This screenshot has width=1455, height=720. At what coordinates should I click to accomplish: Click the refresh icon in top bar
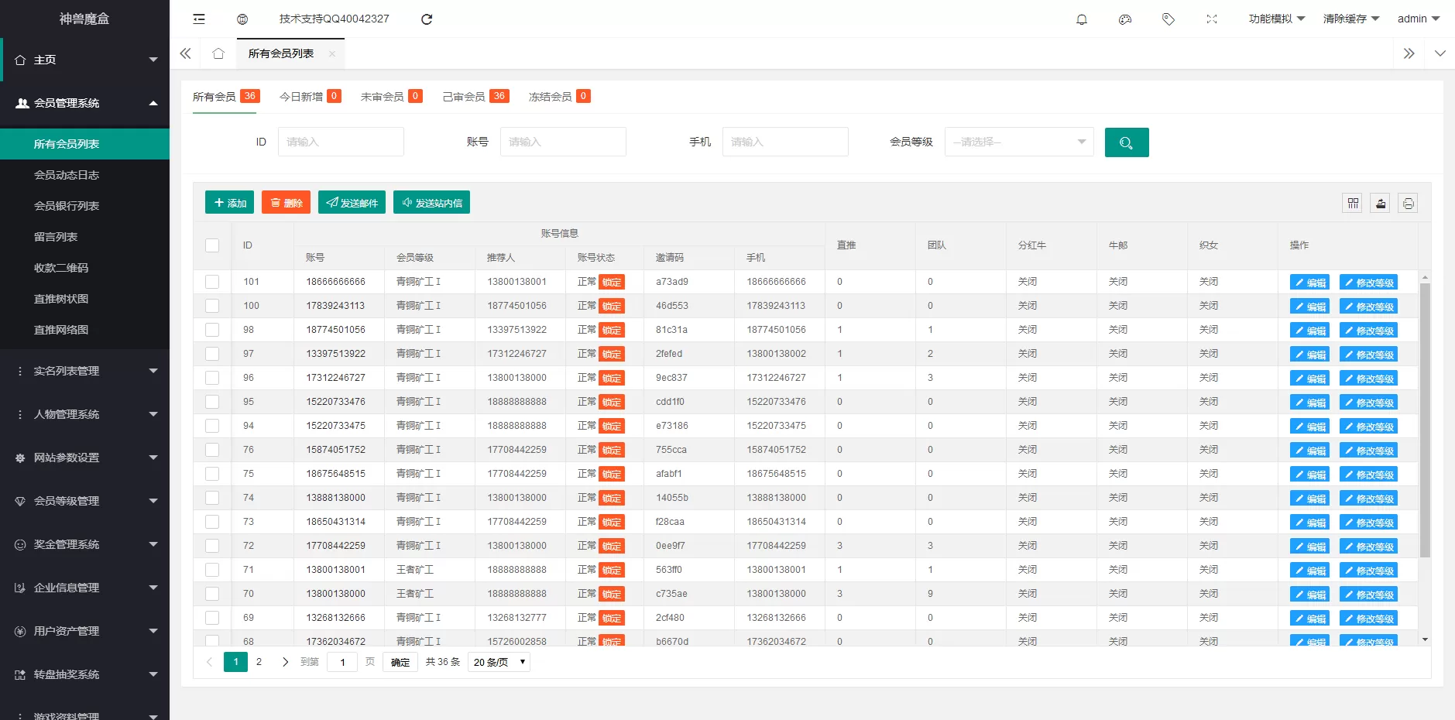coord(427,19)
